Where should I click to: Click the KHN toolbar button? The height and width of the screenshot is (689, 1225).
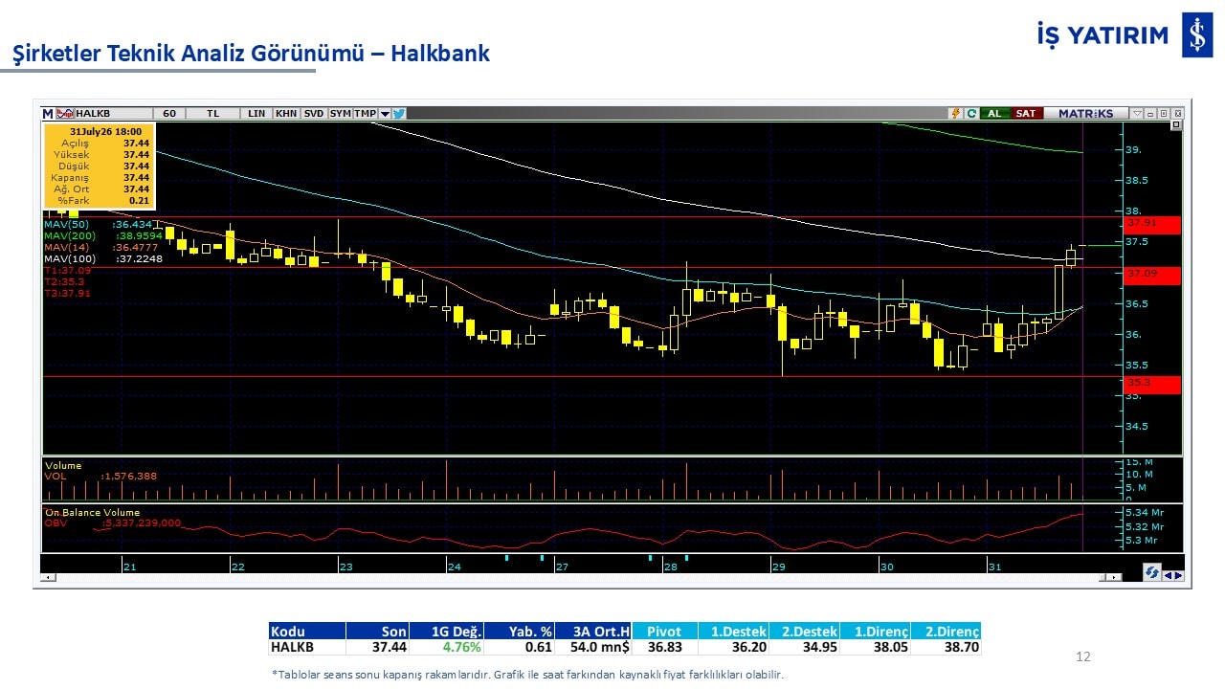coord(286,113)
